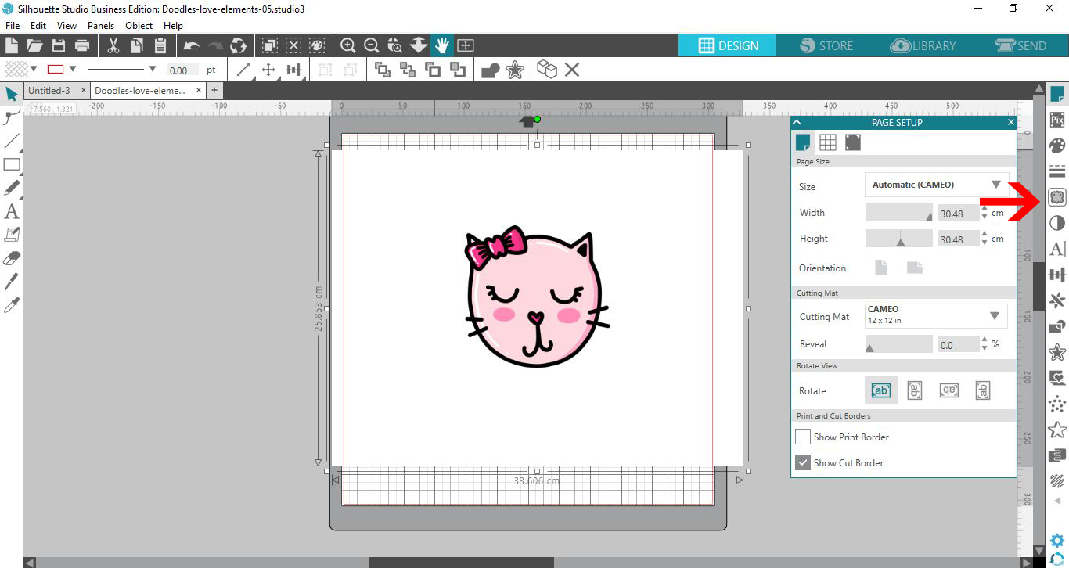
Task: Click the Bring to Front icon
Action: coord(383,70)
